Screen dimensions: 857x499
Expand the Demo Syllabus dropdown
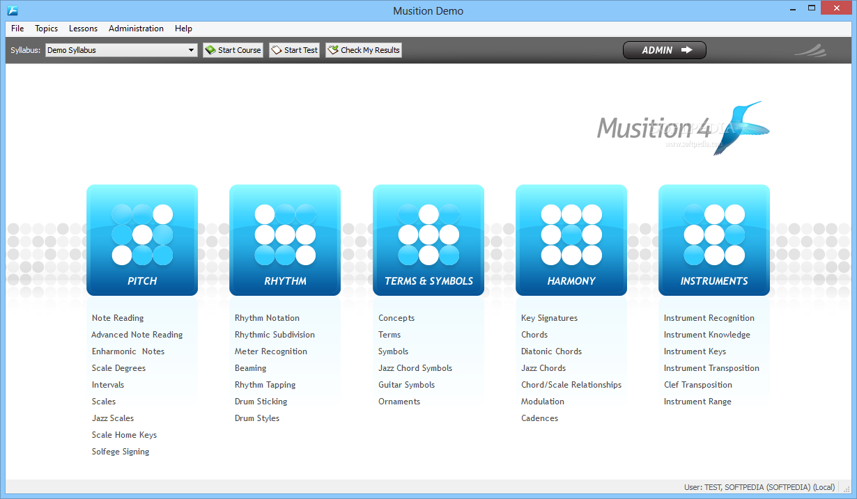[x=192, y=50]
